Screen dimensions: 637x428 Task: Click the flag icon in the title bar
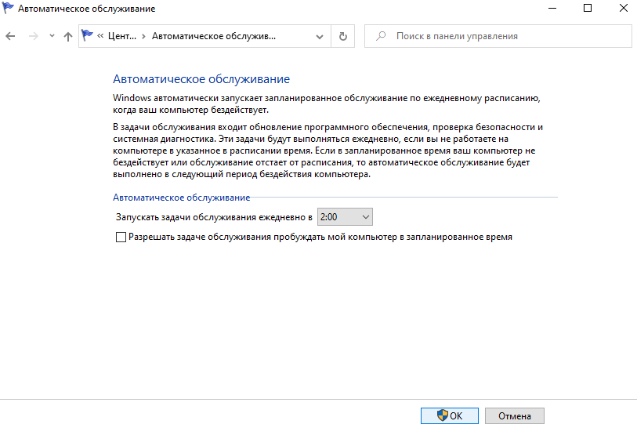click(x=9, y=9)
